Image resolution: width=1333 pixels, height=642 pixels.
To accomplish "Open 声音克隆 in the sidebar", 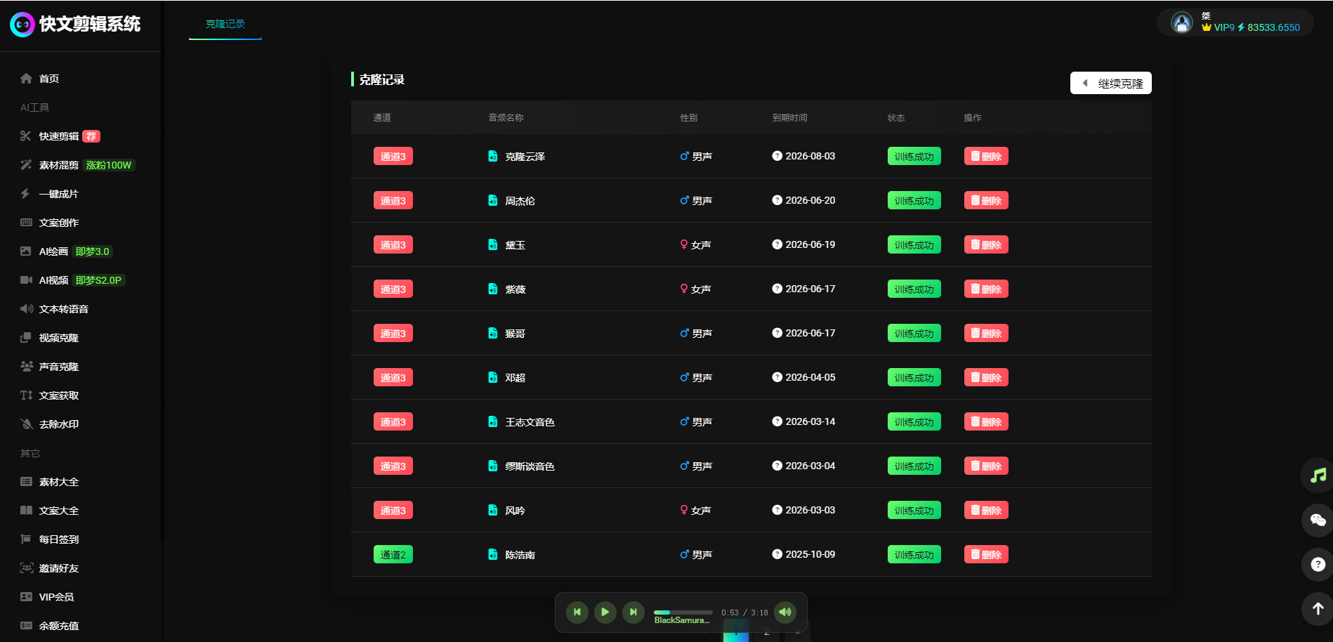I will [x=59, y=367].
